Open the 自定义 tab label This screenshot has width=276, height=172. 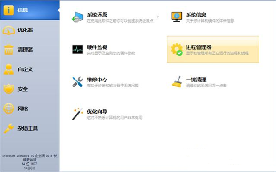click(25, 69)
